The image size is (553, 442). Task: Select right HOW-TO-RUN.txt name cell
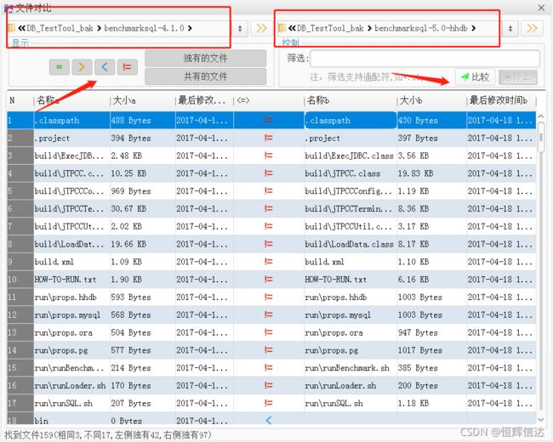point(351,279)
